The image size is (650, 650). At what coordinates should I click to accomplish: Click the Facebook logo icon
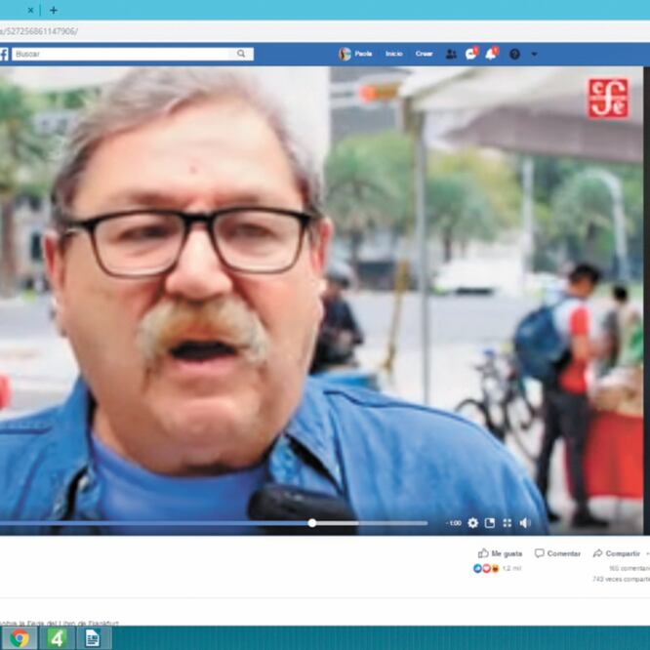[x=4, y=54]
